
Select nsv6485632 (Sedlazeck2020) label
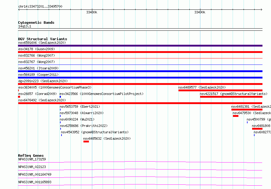pyautogui.click(x=107, y=138)
